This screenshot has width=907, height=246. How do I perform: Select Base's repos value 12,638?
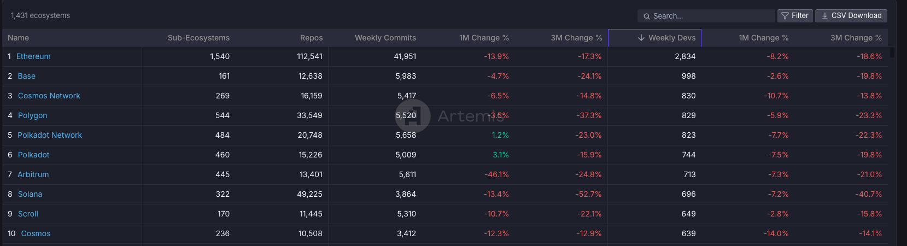pyautogui.click(x=311, y=76)
